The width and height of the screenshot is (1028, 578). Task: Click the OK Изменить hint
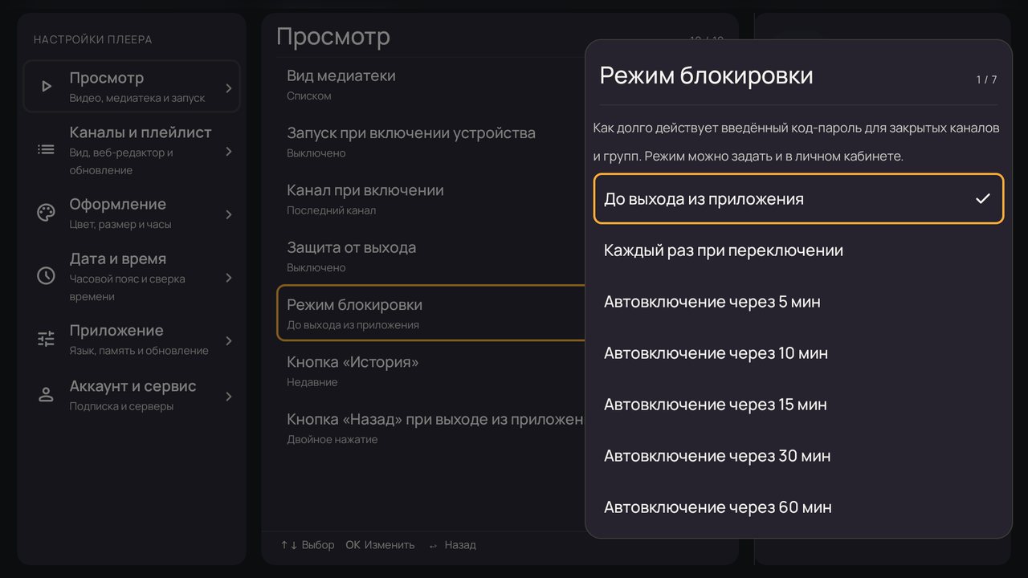pos(380,545)
